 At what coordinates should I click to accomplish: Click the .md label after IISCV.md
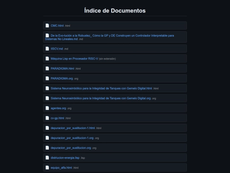click(66, 49)
